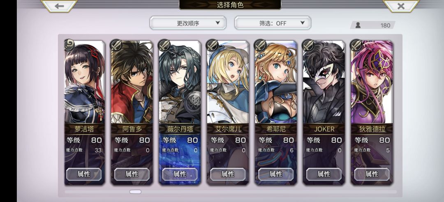View 属性 of 薇尔丹塔

point(180,174)
